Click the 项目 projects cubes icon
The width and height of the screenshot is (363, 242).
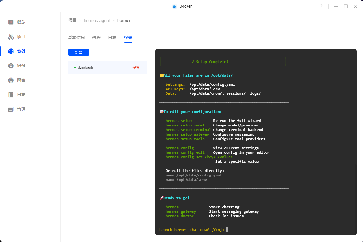pyautogui.click(x=11, y=37)
